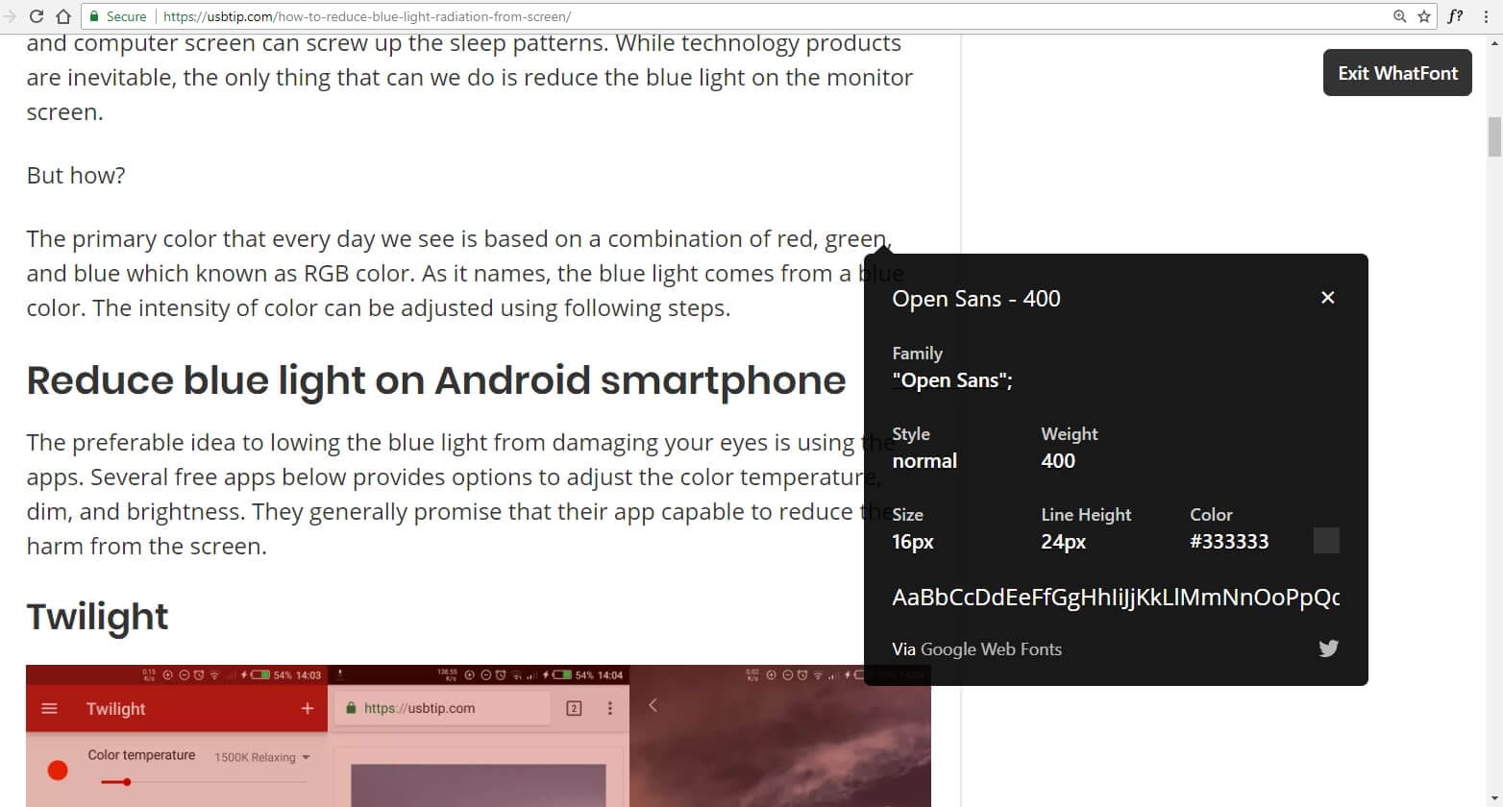Tweet the font via the Twitter bird icon

pos(1329,648)
